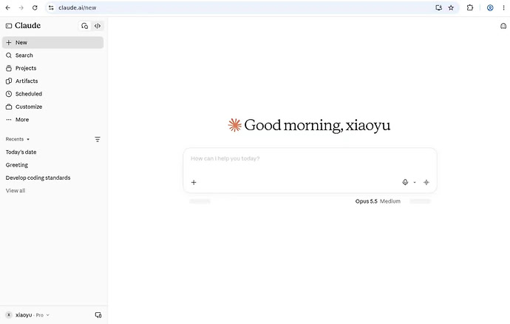Click the browser forward arrow
This screenshot has width=510, height=324.
click(21, 8)
